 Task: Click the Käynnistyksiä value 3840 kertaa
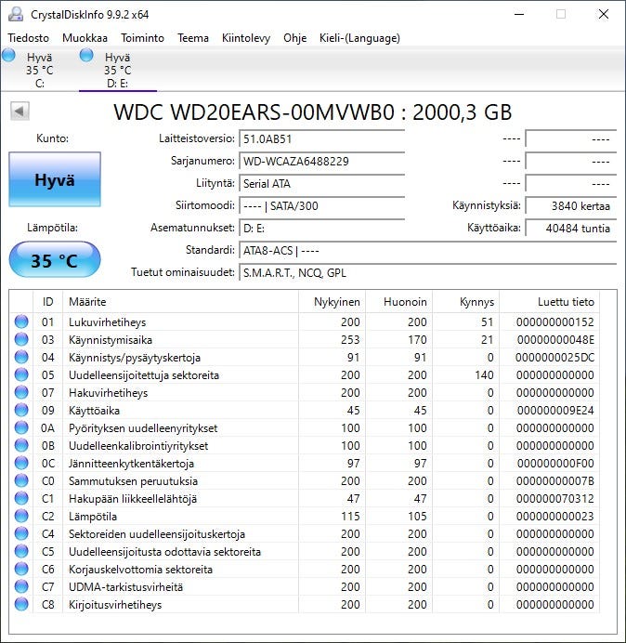(570, 206)
